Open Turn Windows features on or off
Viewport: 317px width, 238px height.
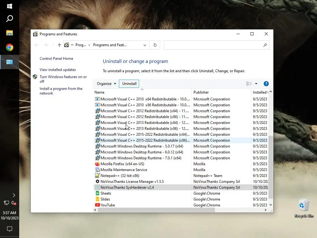pos(63,79)
